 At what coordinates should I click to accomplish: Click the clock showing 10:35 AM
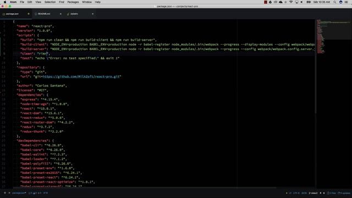pos(322,2)
